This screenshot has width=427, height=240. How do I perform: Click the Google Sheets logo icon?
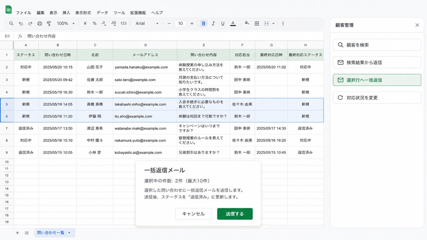[8, 10]
